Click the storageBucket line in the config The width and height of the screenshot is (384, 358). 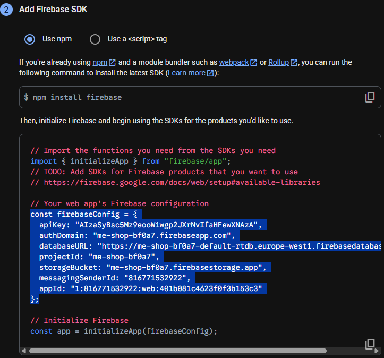click(x=153, y=267)
